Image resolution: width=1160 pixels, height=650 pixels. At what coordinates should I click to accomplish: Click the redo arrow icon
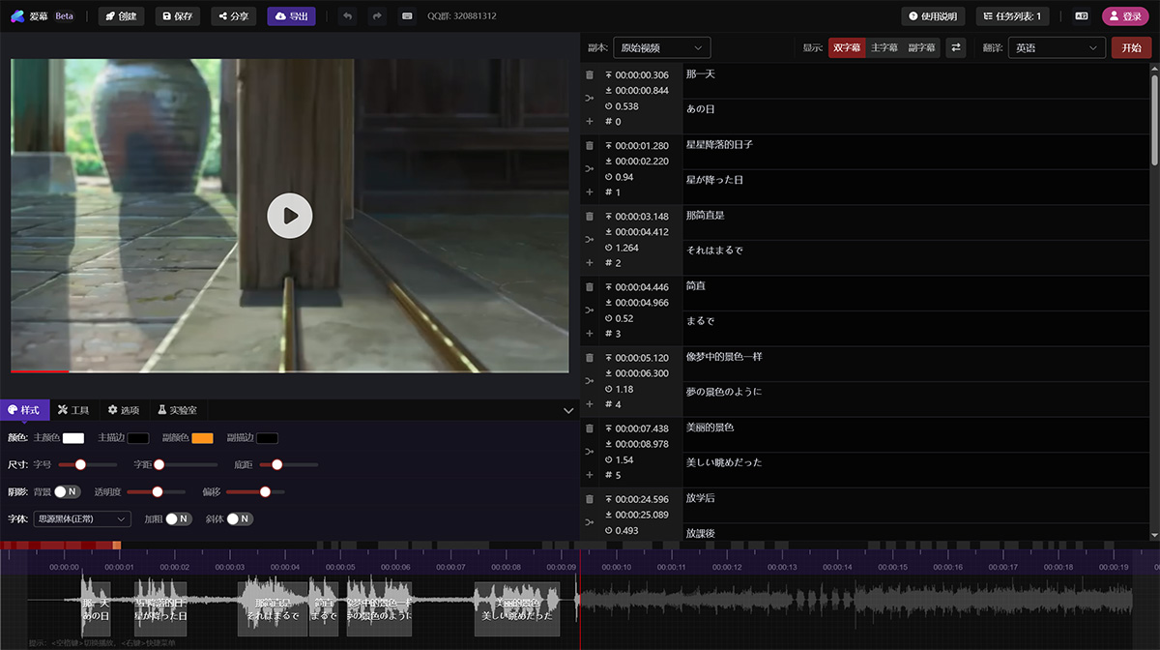[x=377, y=16]
